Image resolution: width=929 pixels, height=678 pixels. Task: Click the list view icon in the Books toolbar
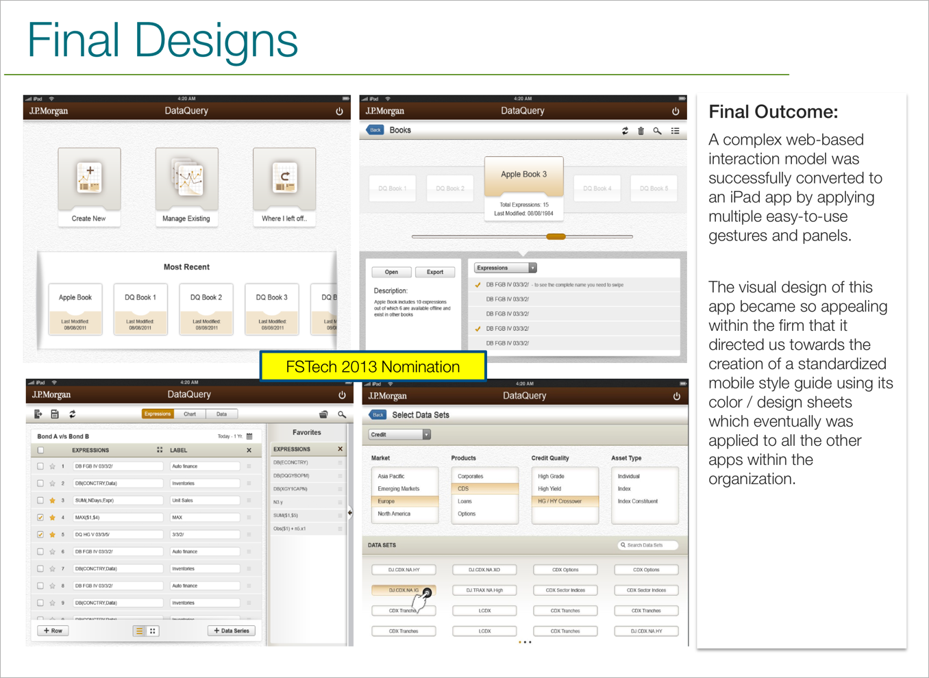tap(676, 131)
